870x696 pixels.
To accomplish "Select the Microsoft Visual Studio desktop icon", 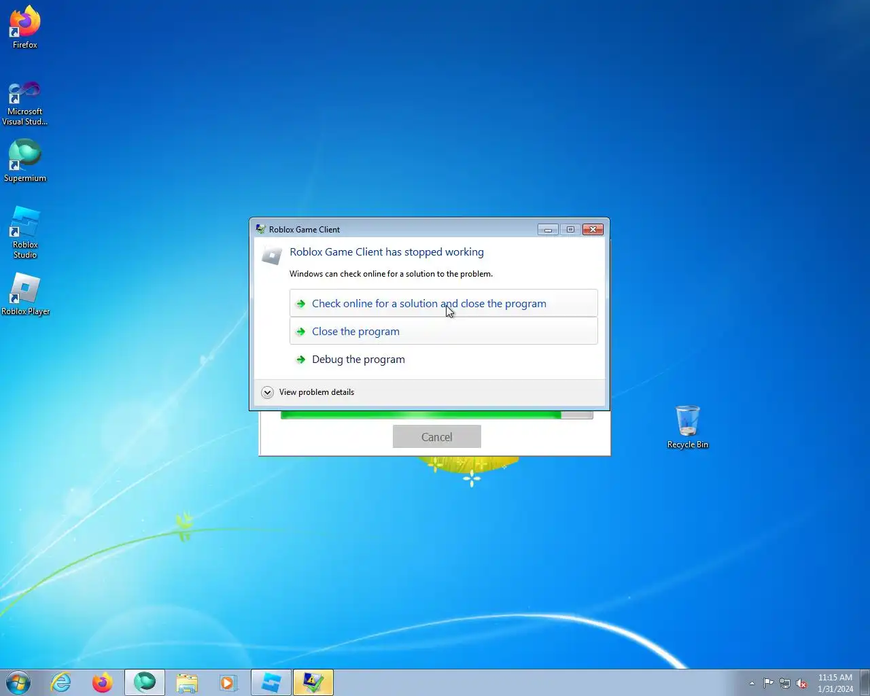I will (x=25, y=103).
